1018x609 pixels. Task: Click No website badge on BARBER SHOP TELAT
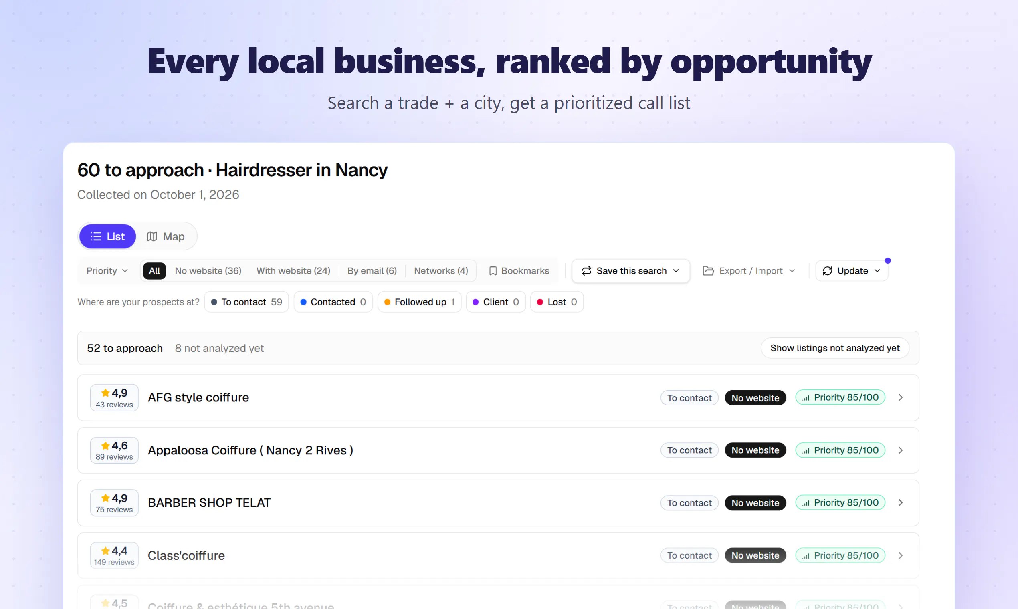pos(755,503)
